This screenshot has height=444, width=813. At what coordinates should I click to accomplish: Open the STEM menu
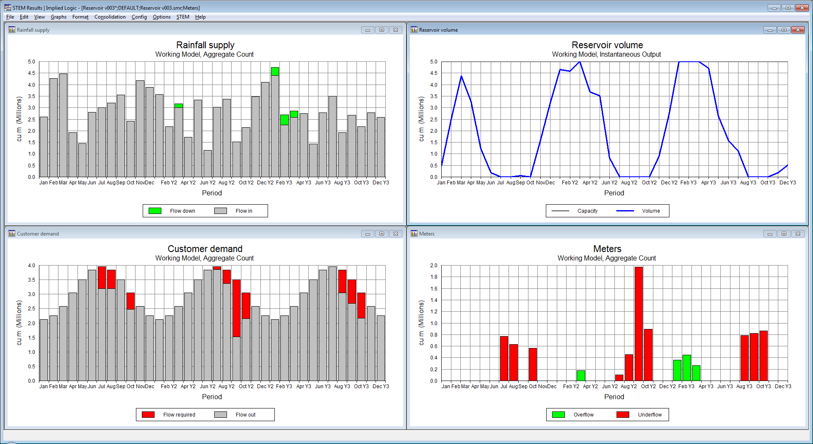pos(183,17)
